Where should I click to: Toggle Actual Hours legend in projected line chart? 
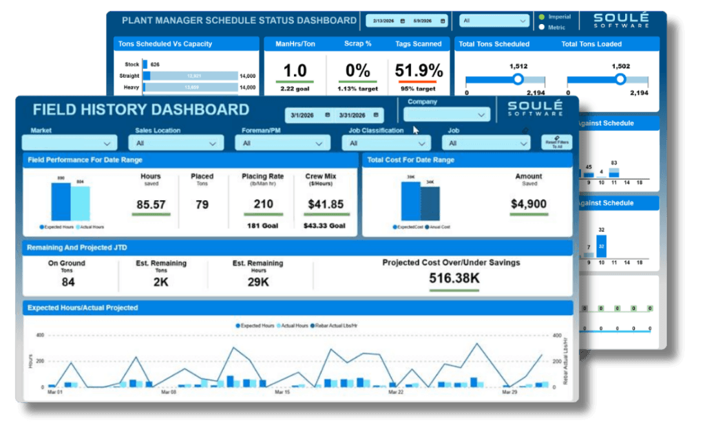click(292, 325)
